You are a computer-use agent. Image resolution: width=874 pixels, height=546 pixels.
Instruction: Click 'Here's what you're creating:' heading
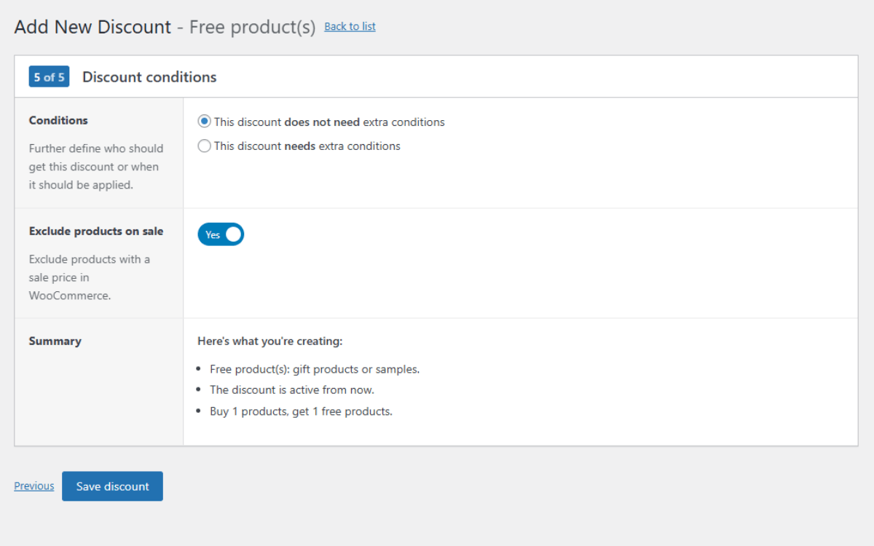click(269, 341)
